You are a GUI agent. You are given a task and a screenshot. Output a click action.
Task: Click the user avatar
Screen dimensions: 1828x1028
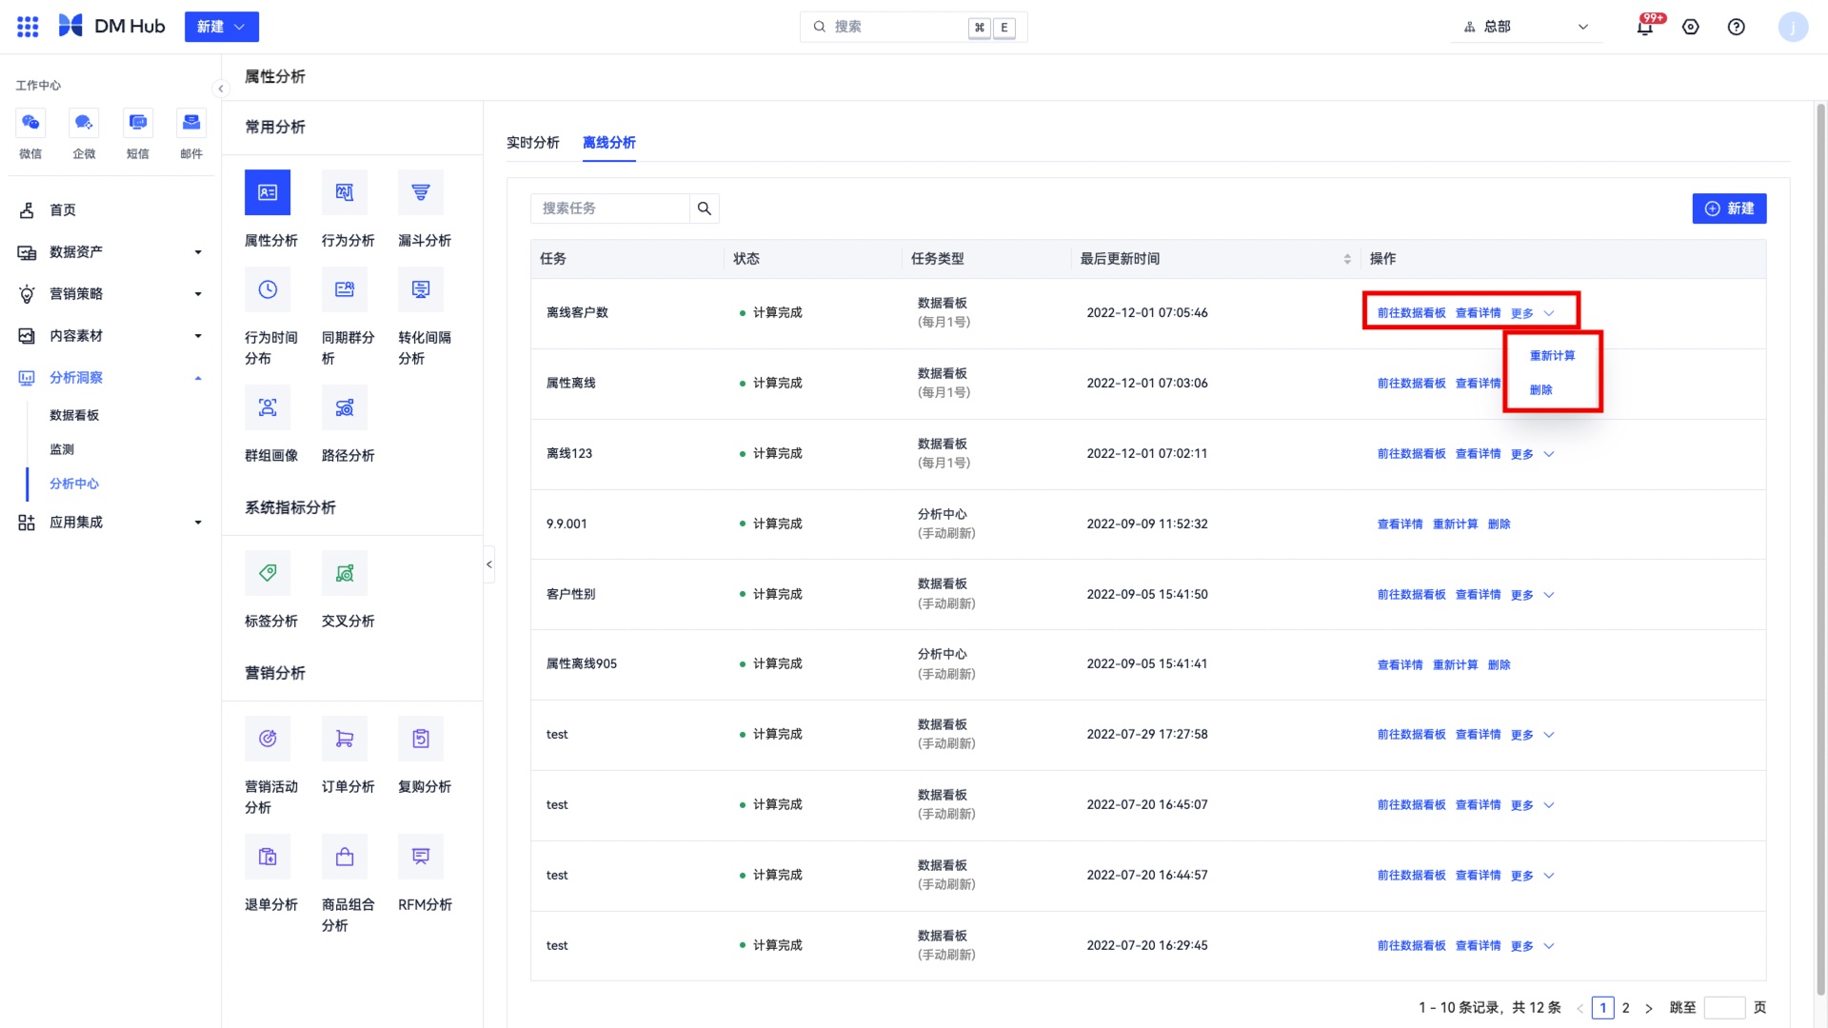[1793, 27]
